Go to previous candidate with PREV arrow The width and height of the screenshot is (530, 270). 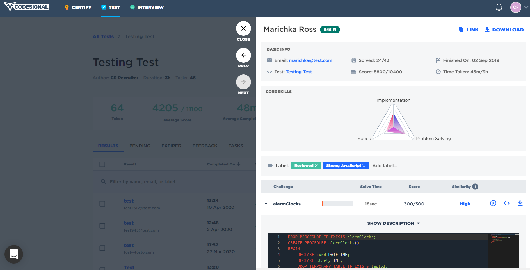(x=243, y=55)
